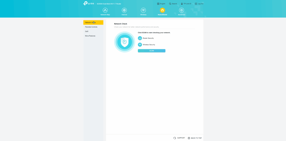286x141 pixels.
Task: Click the Support headset icon
Action: pos(175,138)
